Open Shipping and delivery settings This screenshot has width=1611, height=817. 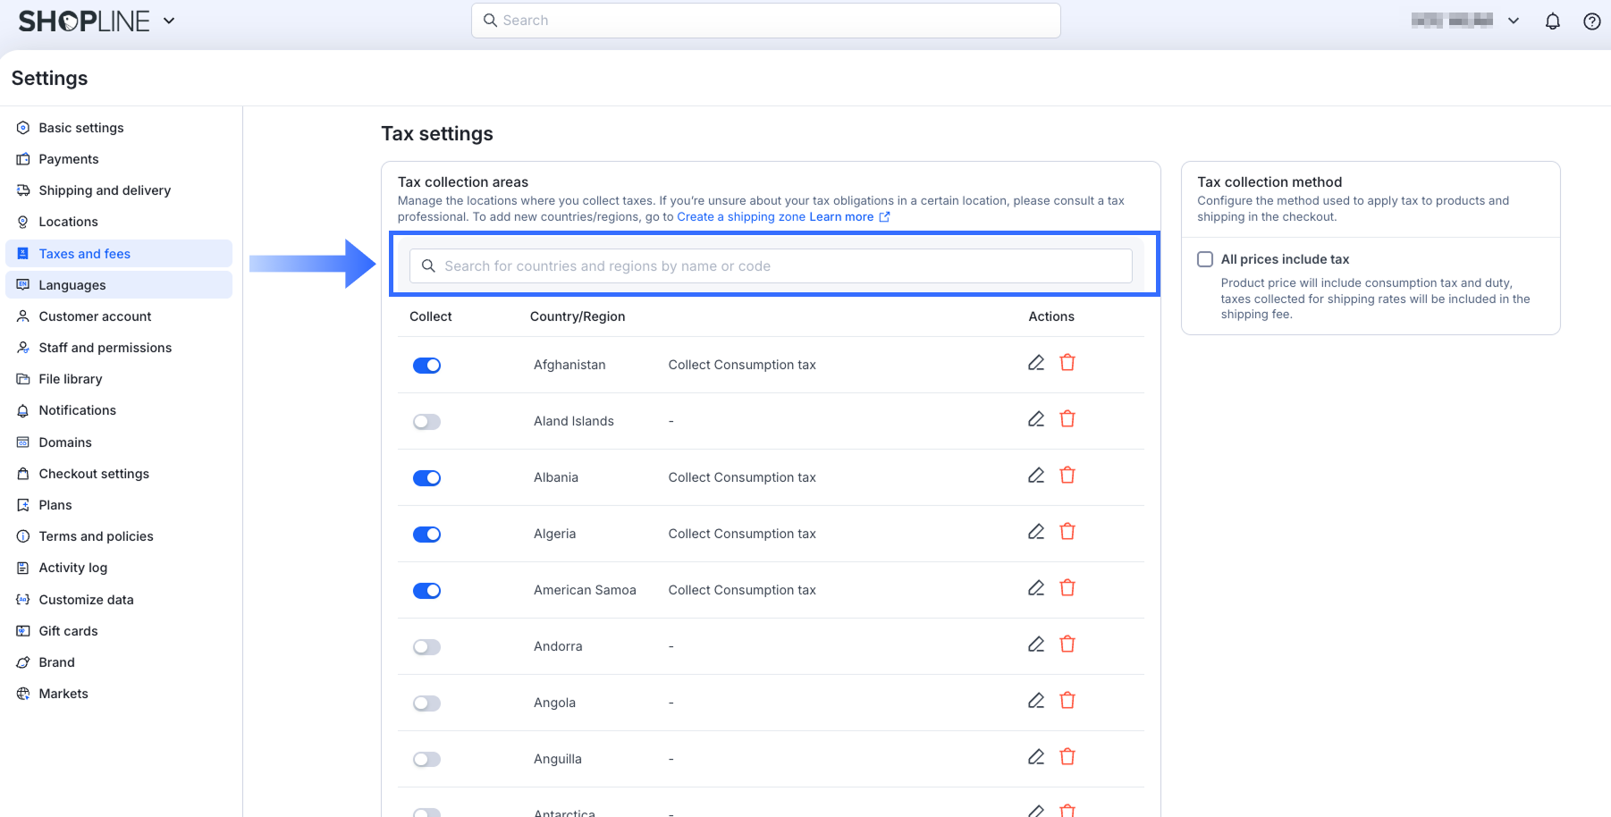[105, 190]
